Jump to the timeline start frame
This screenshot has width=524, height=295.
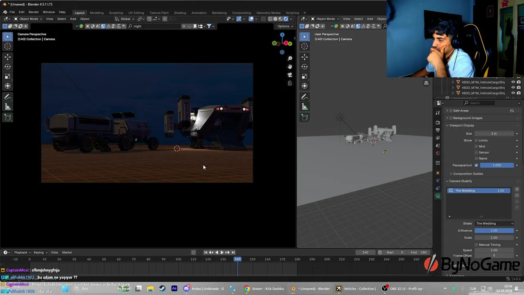pos(206,252)
